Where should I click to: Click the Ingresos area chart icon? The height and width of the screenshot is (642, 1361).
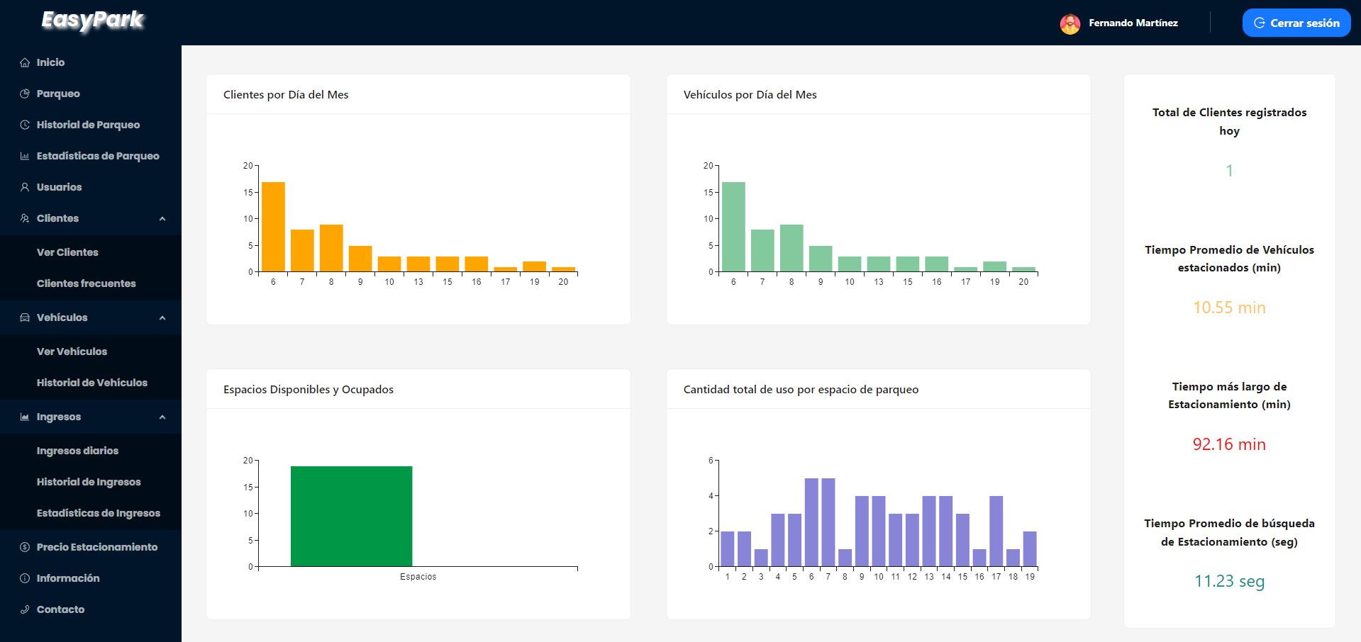tap(25, 417)
